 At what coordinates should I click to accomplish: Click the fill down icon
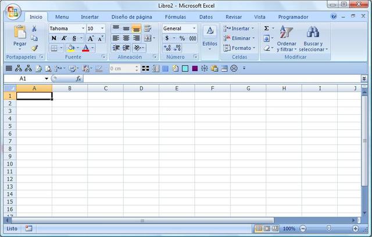[x=266, y=38]
